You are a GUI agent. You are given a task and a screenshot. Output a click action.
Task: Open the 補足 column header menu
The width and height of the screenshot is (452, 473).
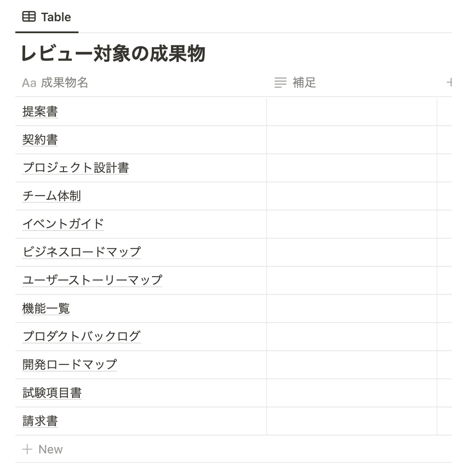click(x=304, y=83)
